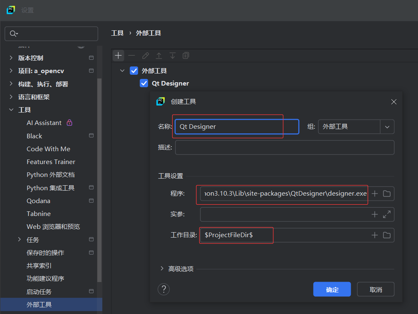
Task: Project-level icon beside 任务
Action: coord(91,240)
